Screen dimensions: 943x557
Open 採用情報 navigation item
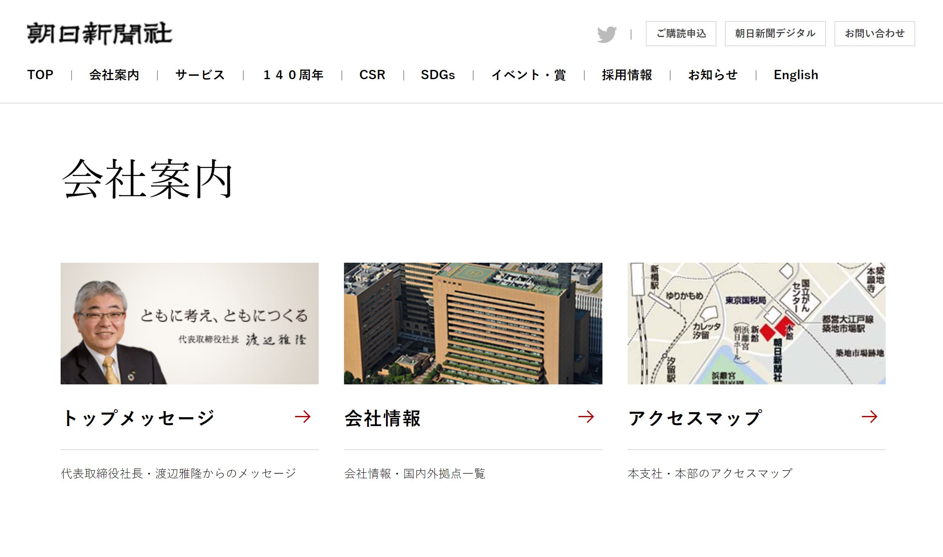[627, 75]
